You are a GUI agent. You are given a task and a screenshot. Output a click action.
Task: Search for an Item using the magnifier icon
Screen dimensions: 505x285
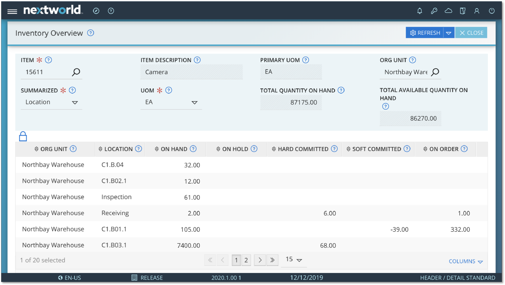(x=76, y=72)
